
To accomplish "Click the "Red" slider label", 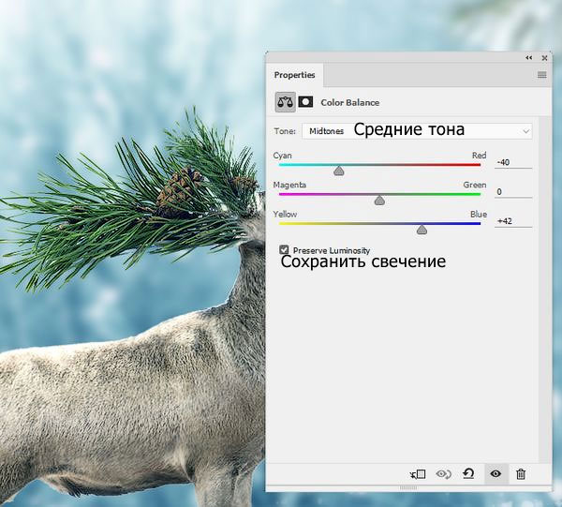I will 479,156.
